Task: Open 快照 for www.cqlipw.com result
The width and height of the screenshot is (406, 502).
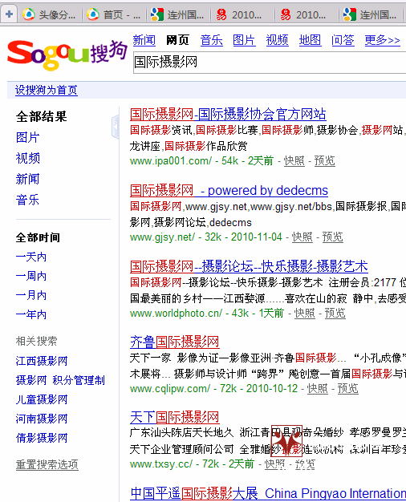Action: [x=318, y=389]
